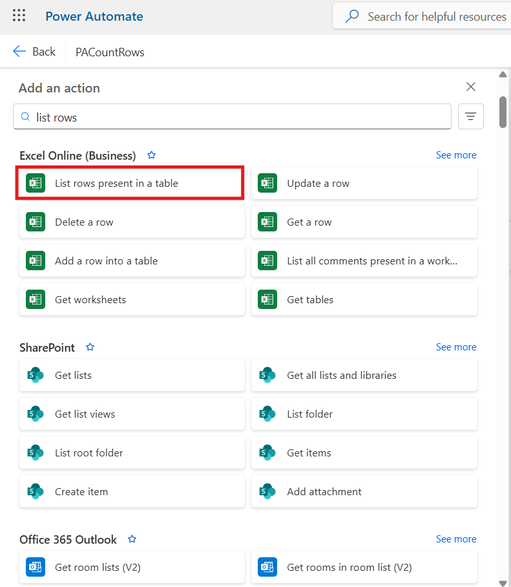Close the Add an action panel

click(471, 87)
